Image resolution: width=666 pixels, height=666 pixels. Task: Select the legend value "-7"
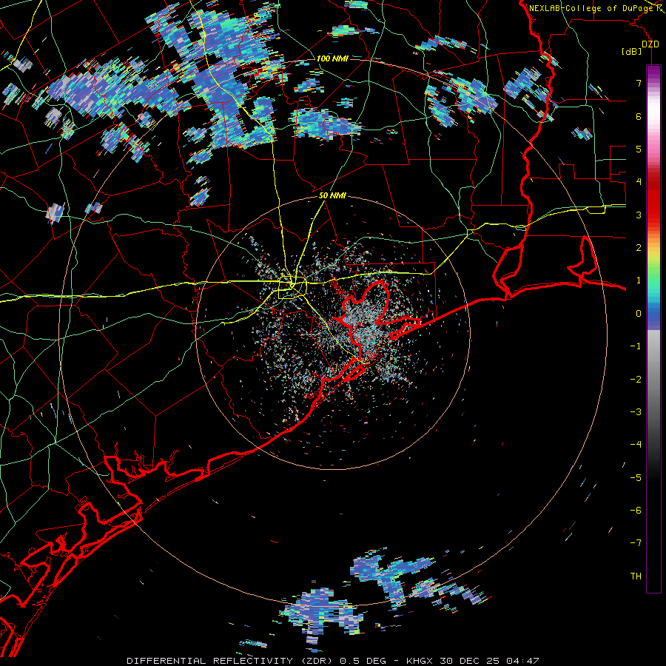tap(636, 543)
